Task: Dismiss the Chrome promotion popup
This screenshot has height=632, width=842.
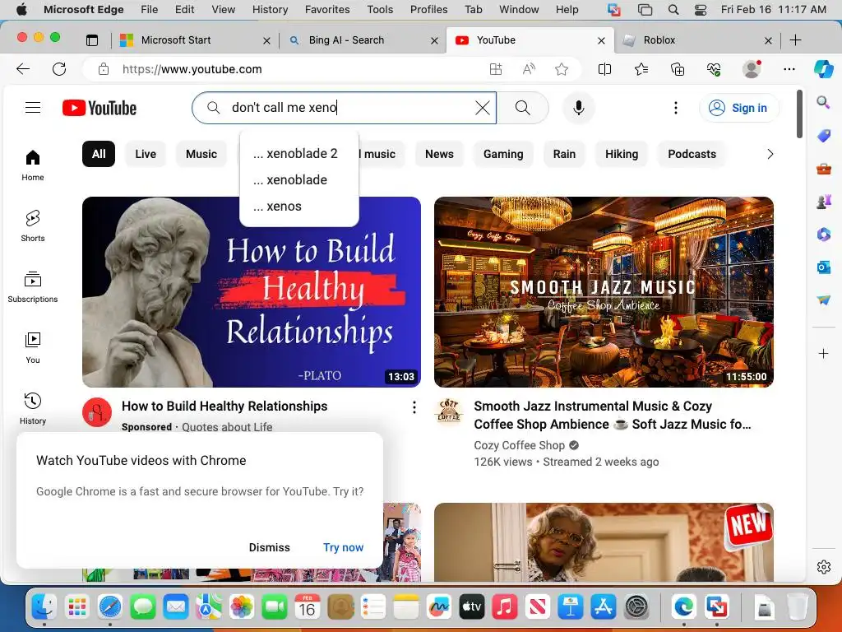Action: (x=269, y=547)
